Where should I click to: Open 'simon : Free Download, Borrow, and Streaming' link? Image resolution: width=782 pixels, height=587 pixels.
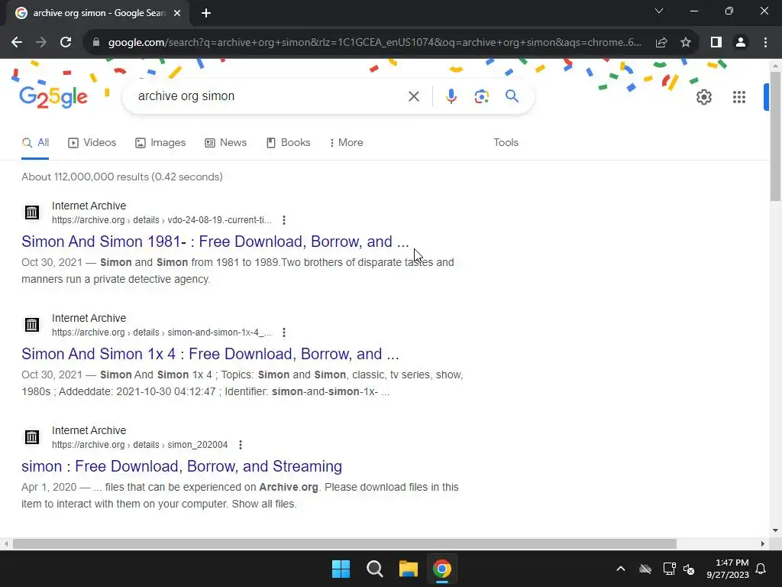click(182, 466)
